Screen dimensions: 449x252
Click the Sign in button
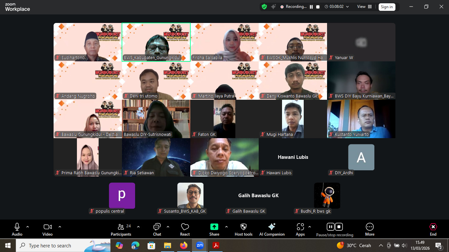tap(387, 7)
